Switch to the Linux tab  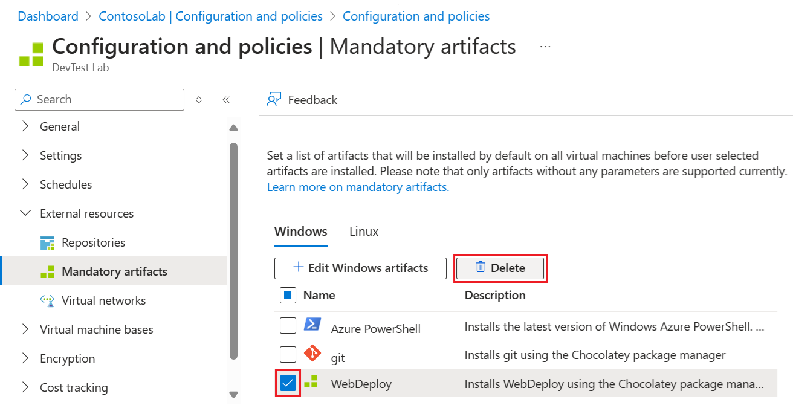point(364,232)
